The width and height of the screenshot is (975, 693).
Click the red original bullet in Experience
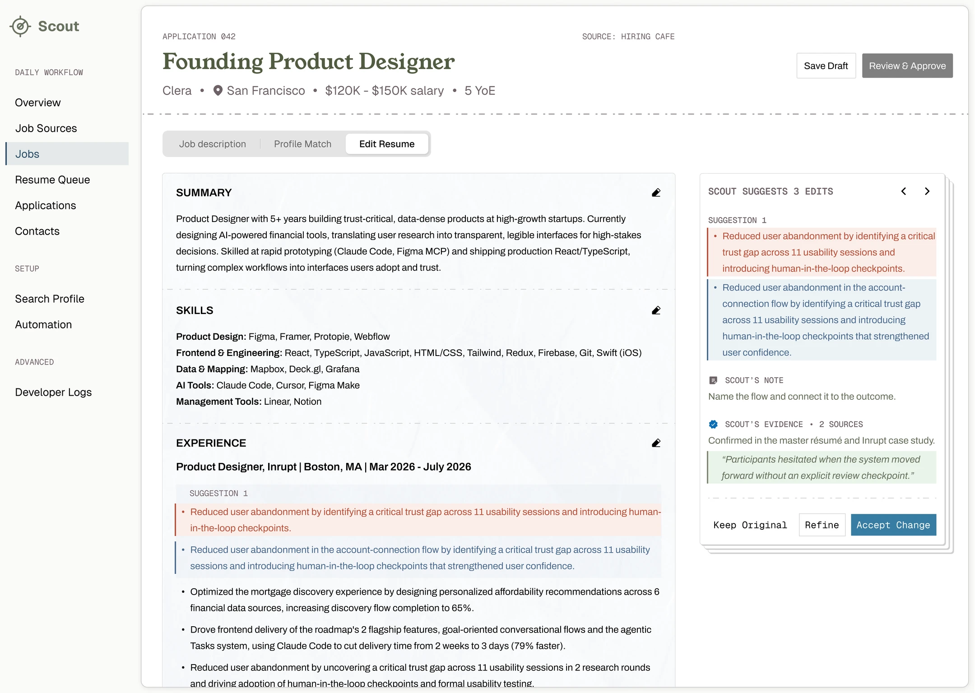point(418,520)
